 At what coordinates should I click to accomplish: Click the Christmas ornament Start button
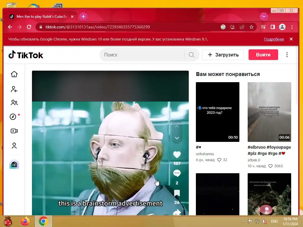[x=7, y=221]
